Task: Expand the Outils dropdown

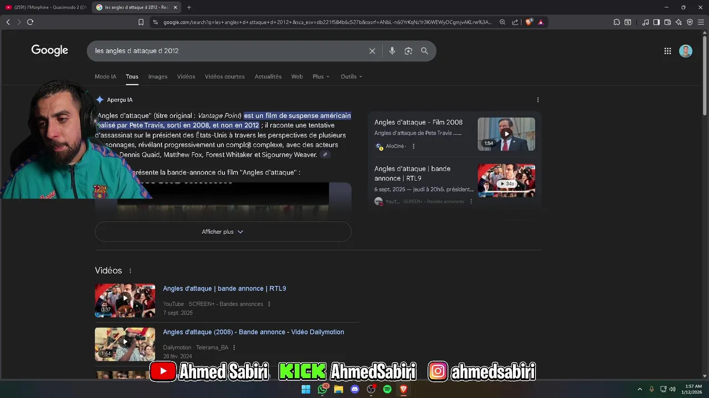Action: tap(351, 77)
